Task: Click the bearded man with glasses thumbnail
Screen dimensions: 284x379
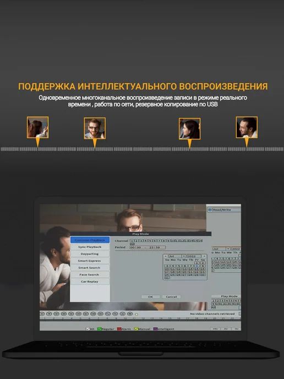Action: [x=95, y=128]
